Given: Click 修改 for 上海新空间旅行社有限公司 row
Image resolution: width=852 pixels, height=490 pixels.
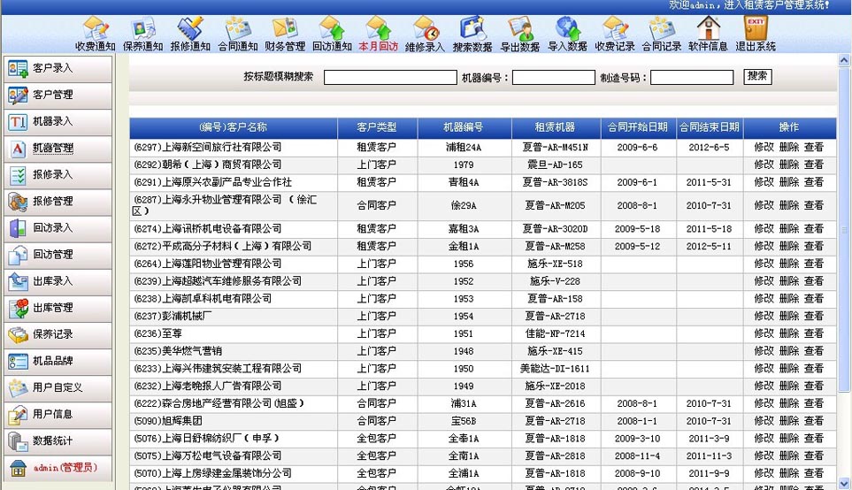Looking at the screenshot, I should [x=764, y=147].
